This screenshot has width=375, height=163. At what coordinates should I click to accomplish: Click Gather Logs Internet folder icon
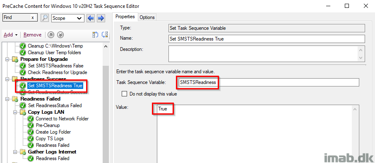[23, 152]
